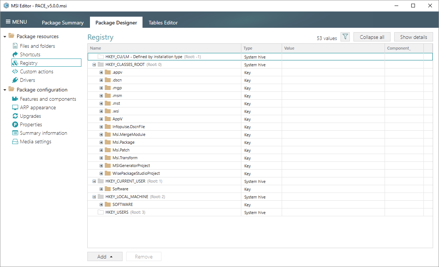This screenshot has height=267, width=439.
Task: Click the Upgrades refresh icon
Action: click(15, 116)
